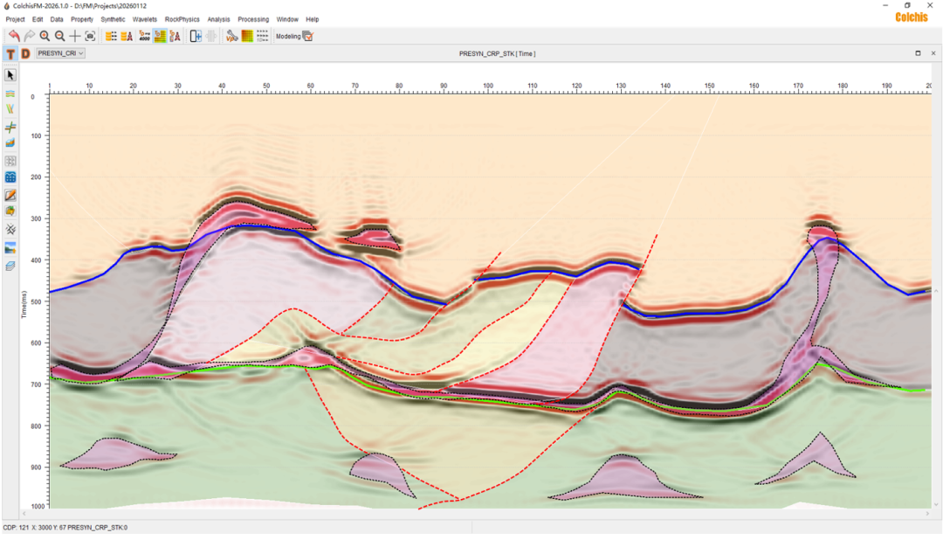Click the zoom in magnifier

45,36
